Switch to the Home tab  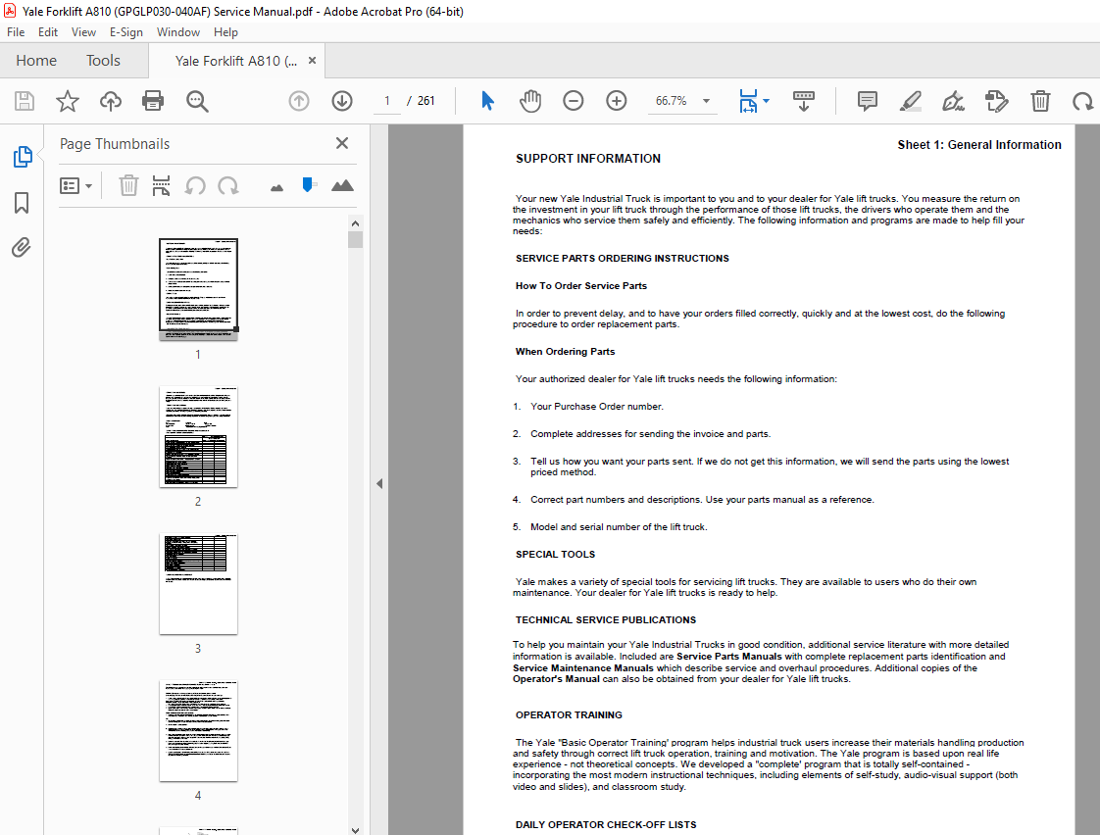(36, 61)
